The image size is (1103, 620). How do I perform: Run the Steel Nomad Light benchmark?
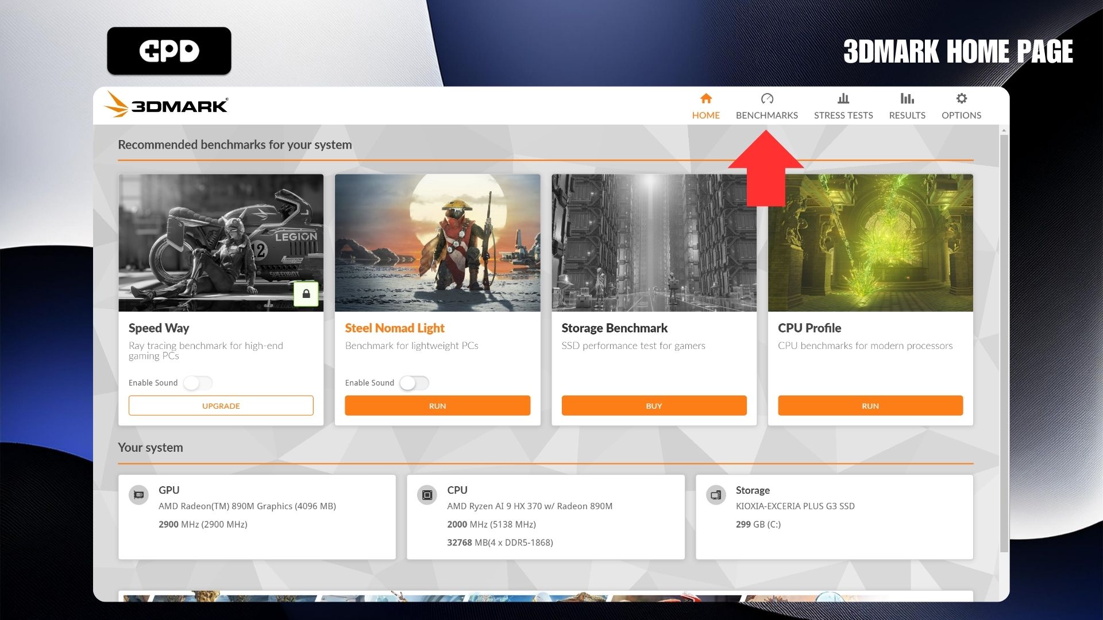(437, 406)
